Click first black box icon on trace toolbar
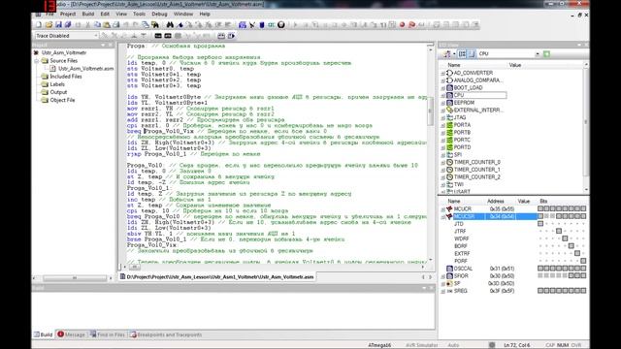 coord(158,36)
